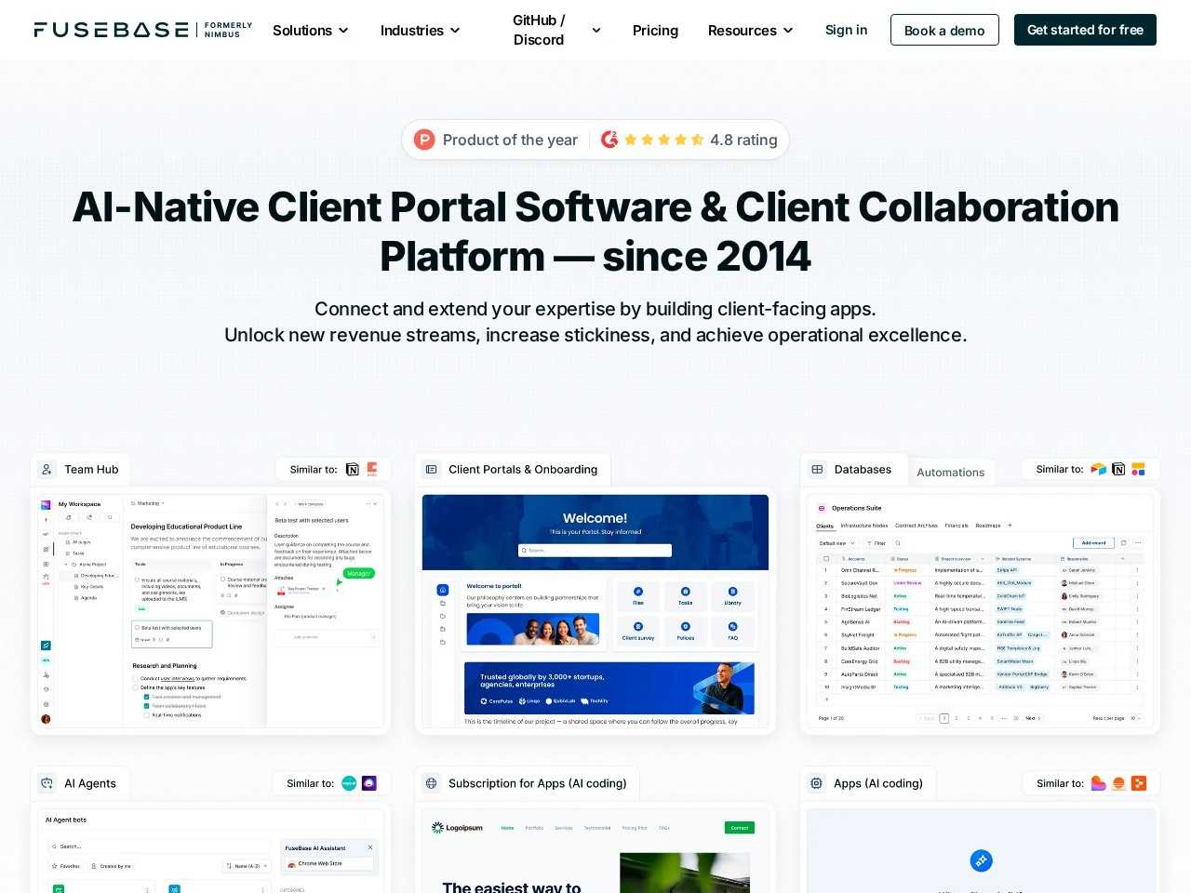Click the globe icon for Subscription for Apps
The height and width of the screenshot is (893, 1191).
pos(432,783)
